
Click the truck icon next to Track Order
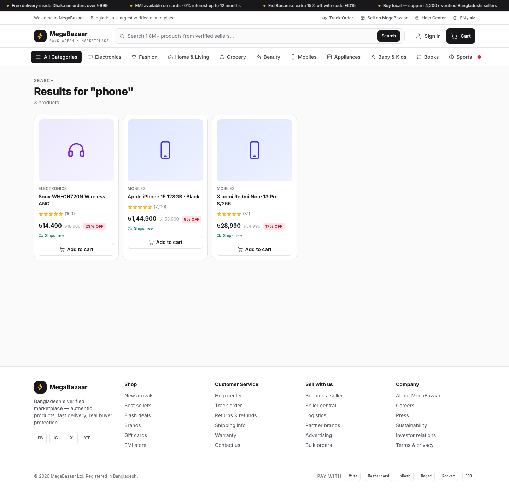coord(324,18)
